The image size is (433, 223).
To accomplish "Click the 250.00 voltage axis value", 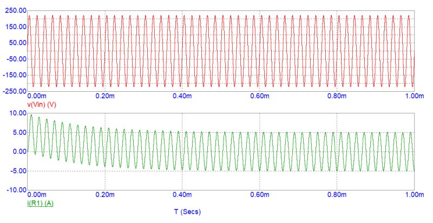I will point(16,11).
